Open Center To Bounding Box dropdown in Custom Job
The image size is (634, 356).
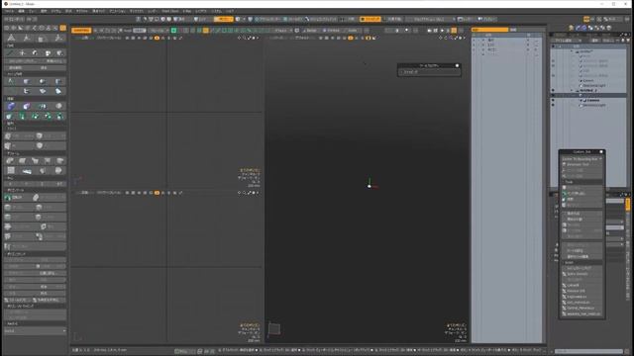click(581, 159)
